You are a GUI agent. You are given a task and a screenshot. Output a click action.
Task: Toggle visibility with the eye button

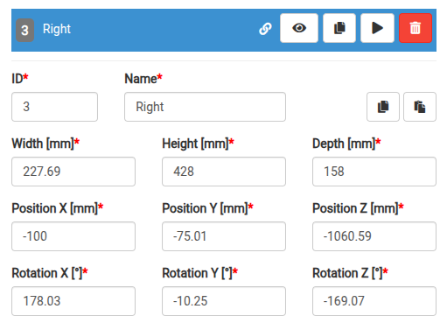click(299, 28)
